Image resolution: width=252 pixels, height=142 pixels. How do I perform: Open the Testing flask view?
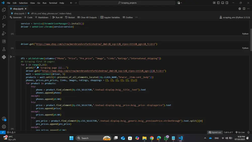[4, 49]
